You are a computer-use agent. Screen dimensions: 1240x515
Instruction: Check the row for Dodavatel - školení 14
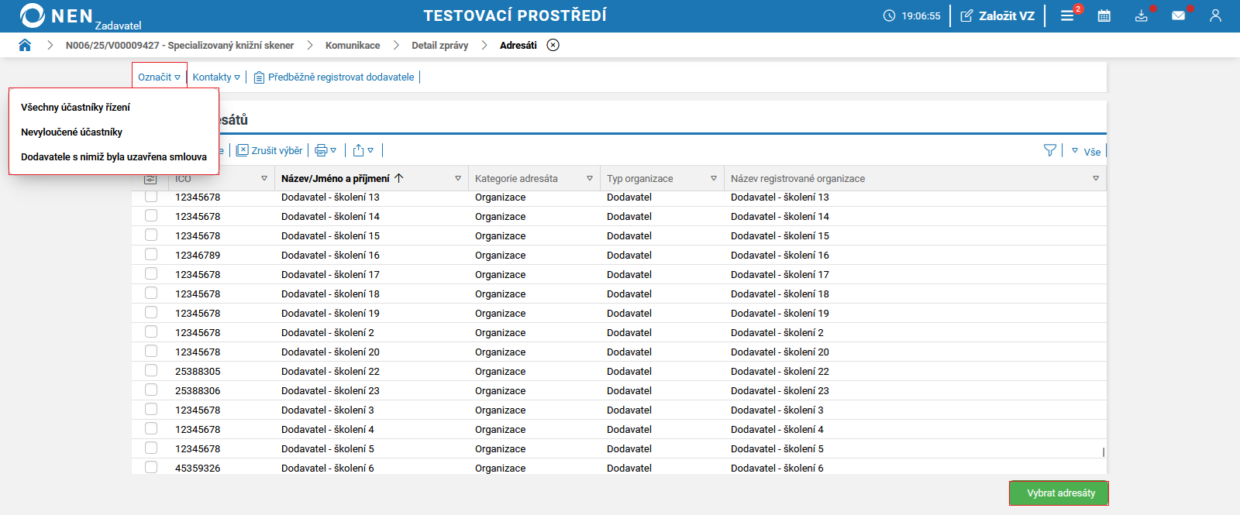tap(151, 216)
